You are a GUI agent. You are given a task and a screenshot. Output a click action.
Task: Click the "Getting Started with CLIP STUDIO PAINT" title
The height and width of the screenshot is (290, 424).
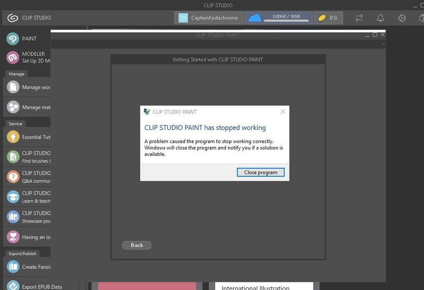point(218,60)
